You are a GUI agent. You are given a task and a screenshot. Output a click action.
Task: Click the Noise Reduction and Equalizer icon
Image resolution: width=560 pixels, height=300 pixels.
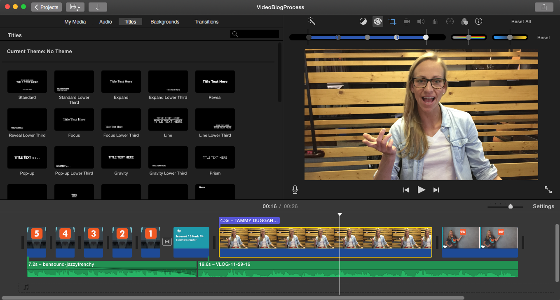click(x=435, y=21)
